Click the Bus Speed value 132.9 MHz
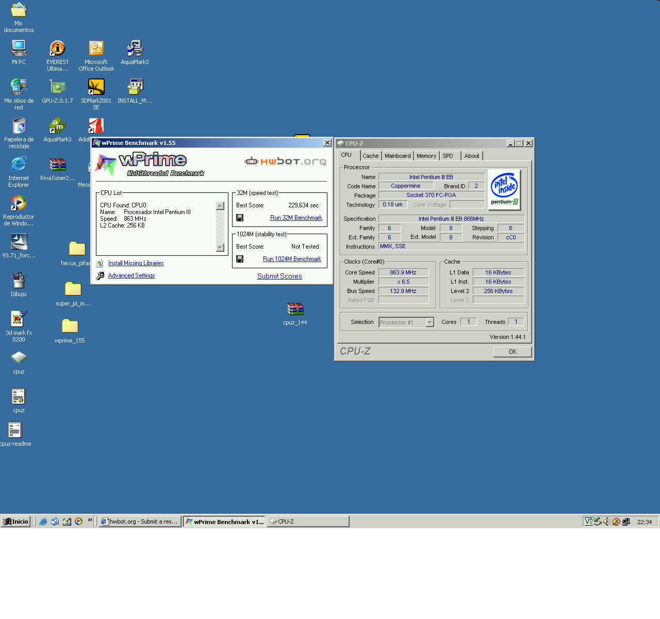 pos(403,291)
